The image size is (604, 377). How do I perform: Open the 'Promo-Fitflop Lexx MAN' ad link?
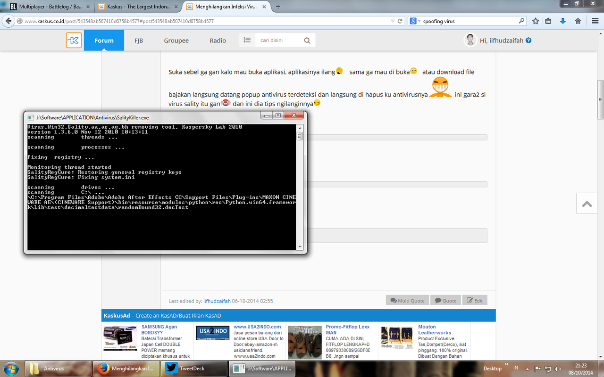click(x=347, y=329)
